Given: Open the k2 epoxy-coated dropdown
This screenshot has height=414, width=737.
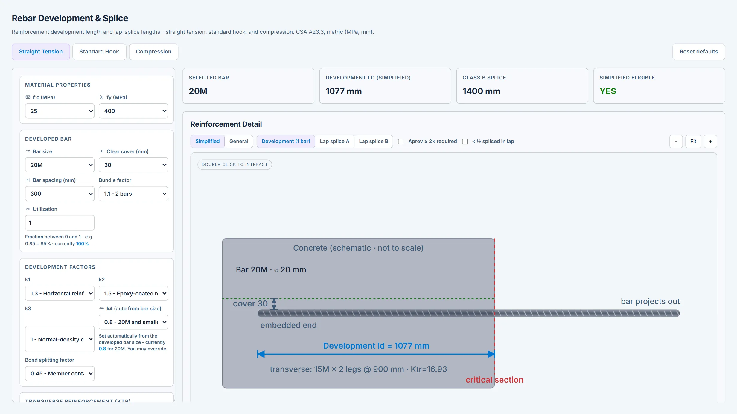Looking at the screenshot, I should [x=133, y=293].
